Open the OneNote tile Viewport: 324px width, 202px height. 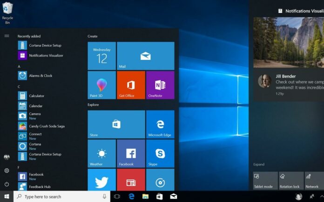click(160, 85)
